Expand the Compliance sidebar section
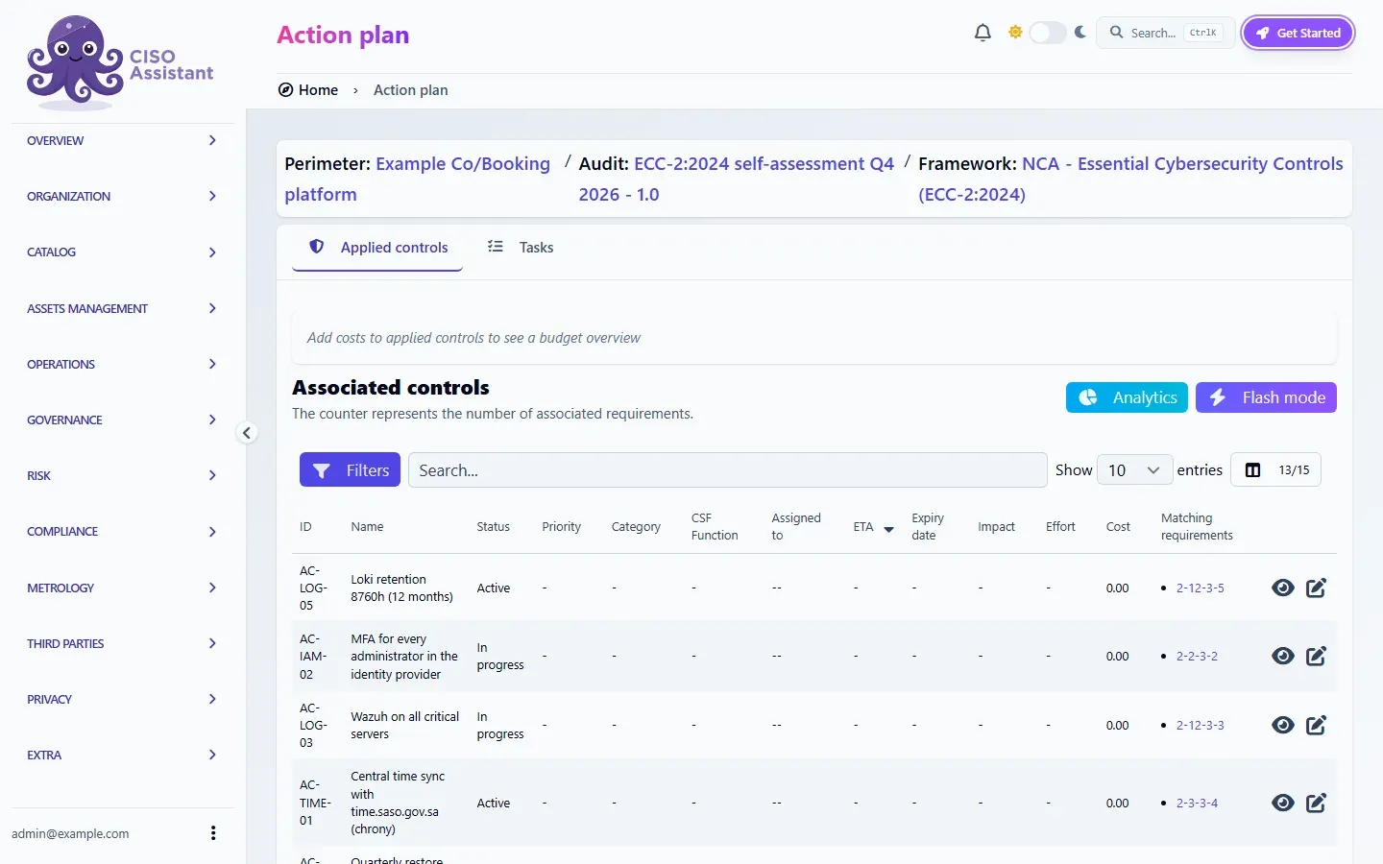Image resolution: width=1383 pixels, height=864 pixels. [123, 531]
